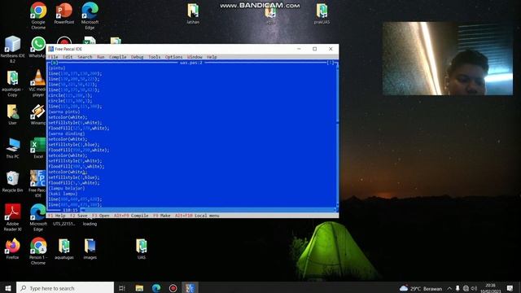Select the User folder desktop icon
The image size is (521, 293).
(x=12, y=114)
